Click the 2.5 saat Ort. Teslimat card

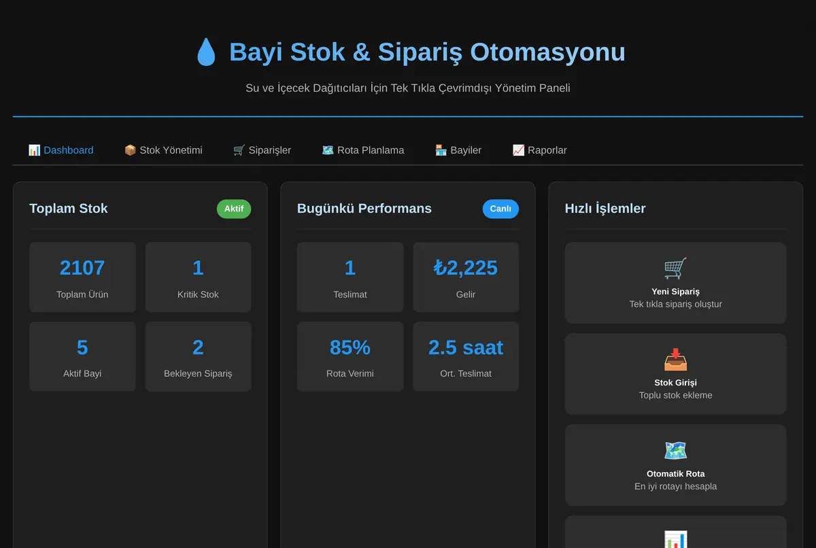466,357
